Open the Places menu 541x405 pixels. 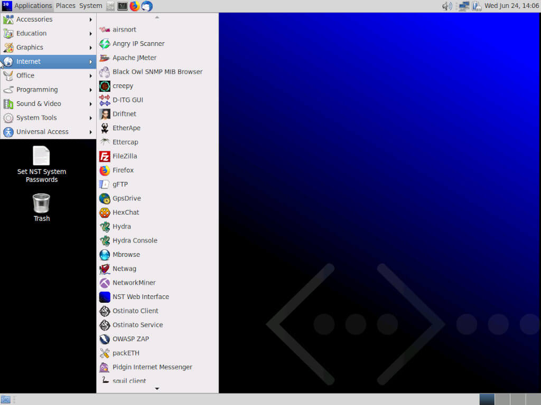(65, 6)
